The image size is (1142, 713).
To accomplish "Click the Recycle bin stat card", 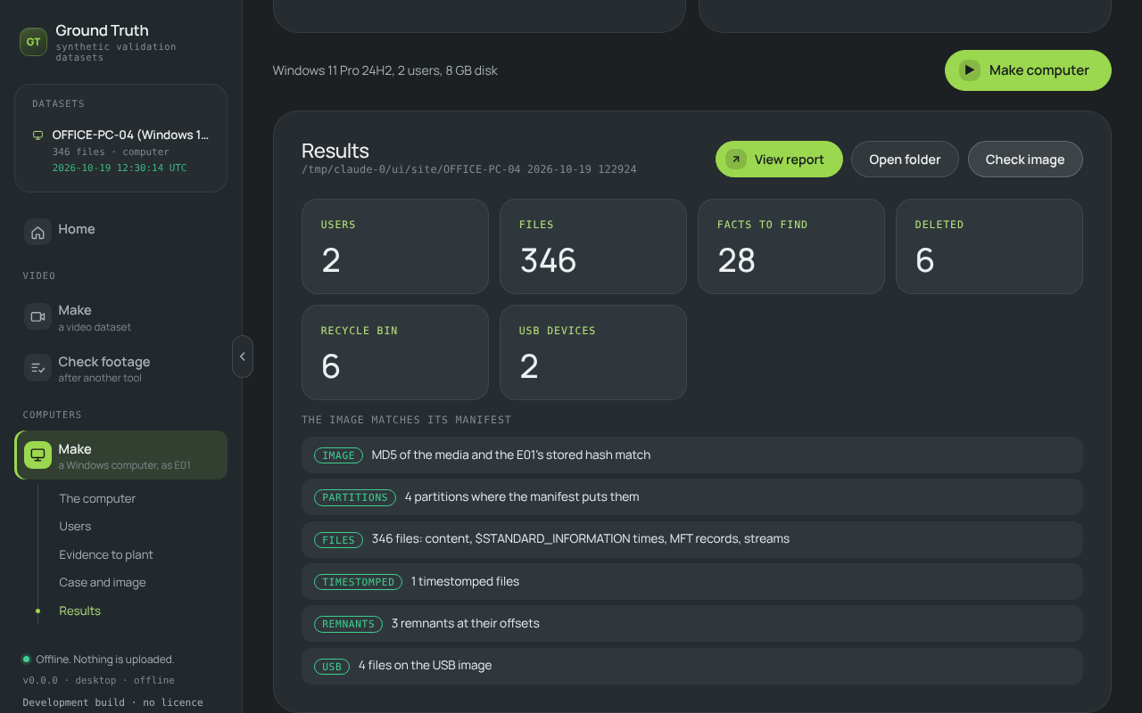I will pyautogui.click(x=395, y=352).
